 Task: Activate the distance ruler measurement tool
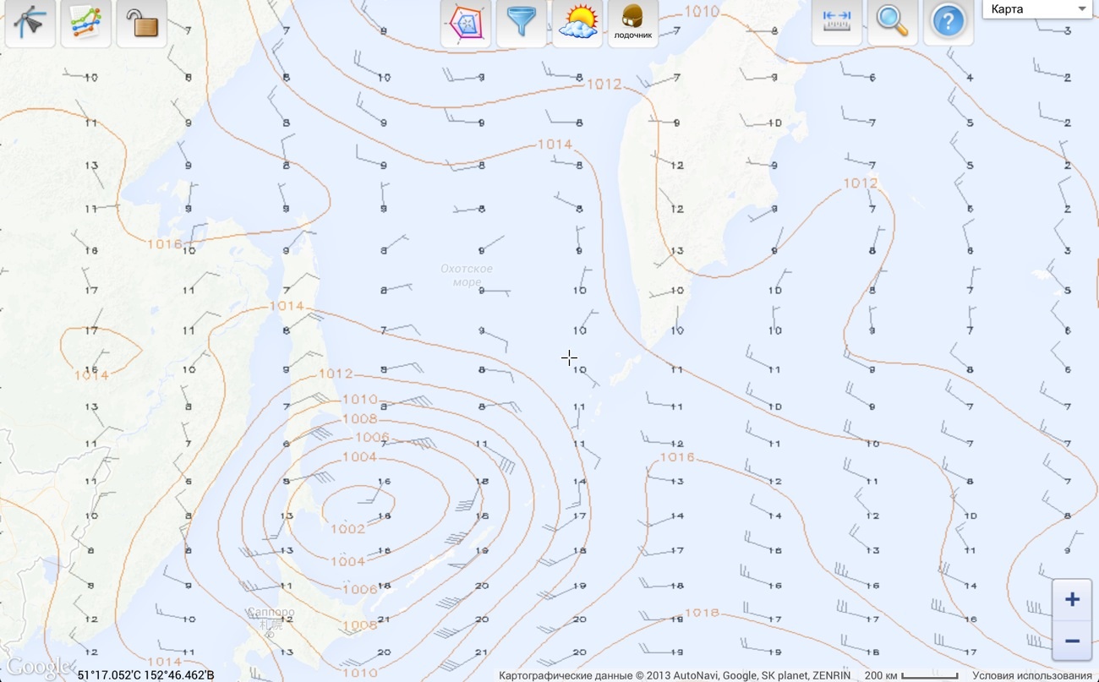837,22
